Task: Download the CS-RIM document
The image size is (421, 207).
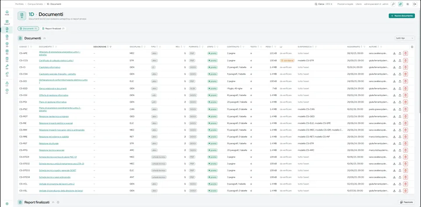Action: pos(394,130)
